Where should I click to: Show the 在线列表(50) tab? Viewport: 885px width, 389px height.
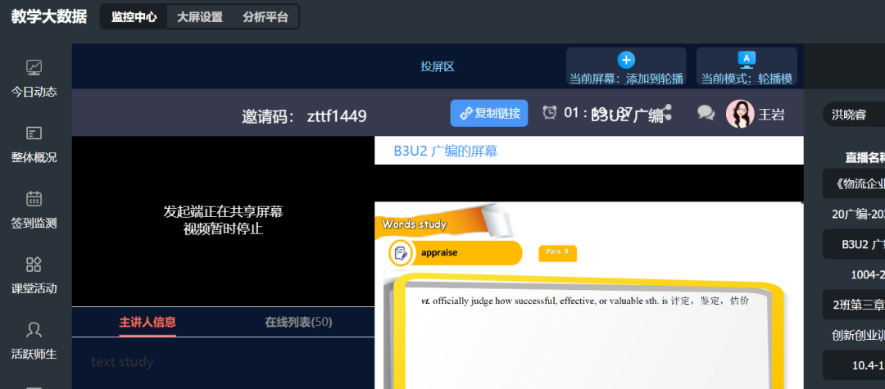coord(298,322)
